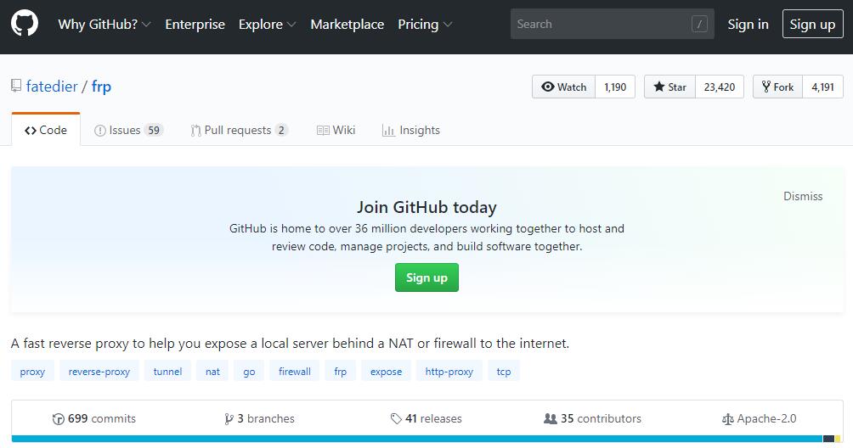Click the blue language bar segment
853x448 pixels.
point(416,439)
